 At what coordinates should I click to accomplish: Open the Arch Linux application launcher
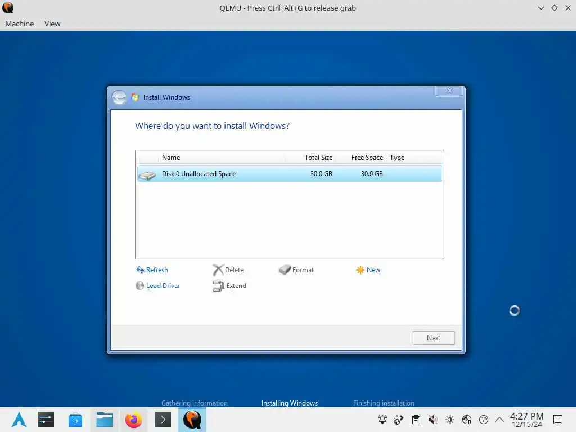point(19,420)
